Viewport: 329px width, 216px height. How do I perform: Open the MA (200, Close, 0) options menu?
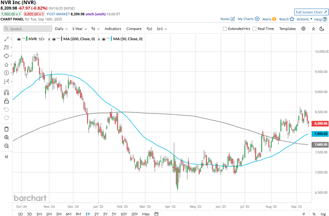point(59,39)
